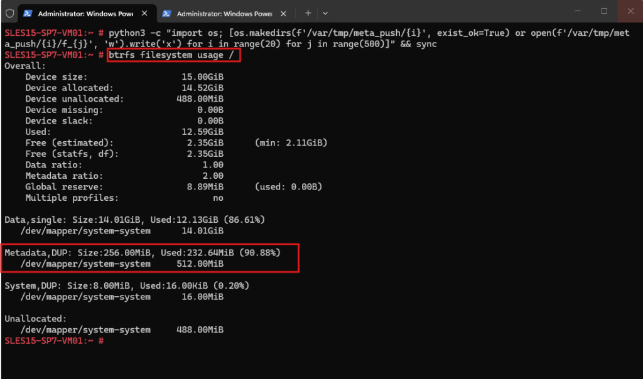Click the last empty shell prompt line
Image resolution: width=643 pixels, height=379 pixels.
point(54,341)
